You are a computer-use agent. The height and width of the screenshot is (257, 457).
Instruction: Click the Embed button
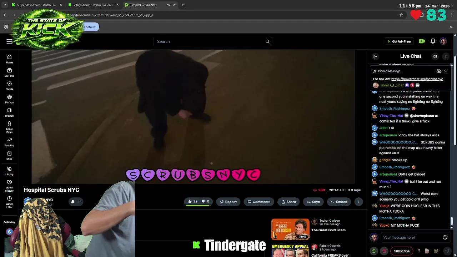(x=339, y=202)
